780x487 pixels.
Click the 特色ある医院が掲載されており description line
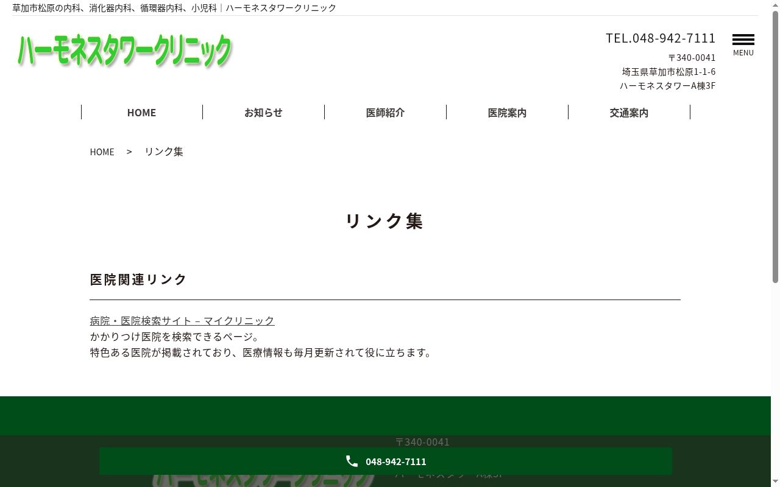[x=261, y=352]
